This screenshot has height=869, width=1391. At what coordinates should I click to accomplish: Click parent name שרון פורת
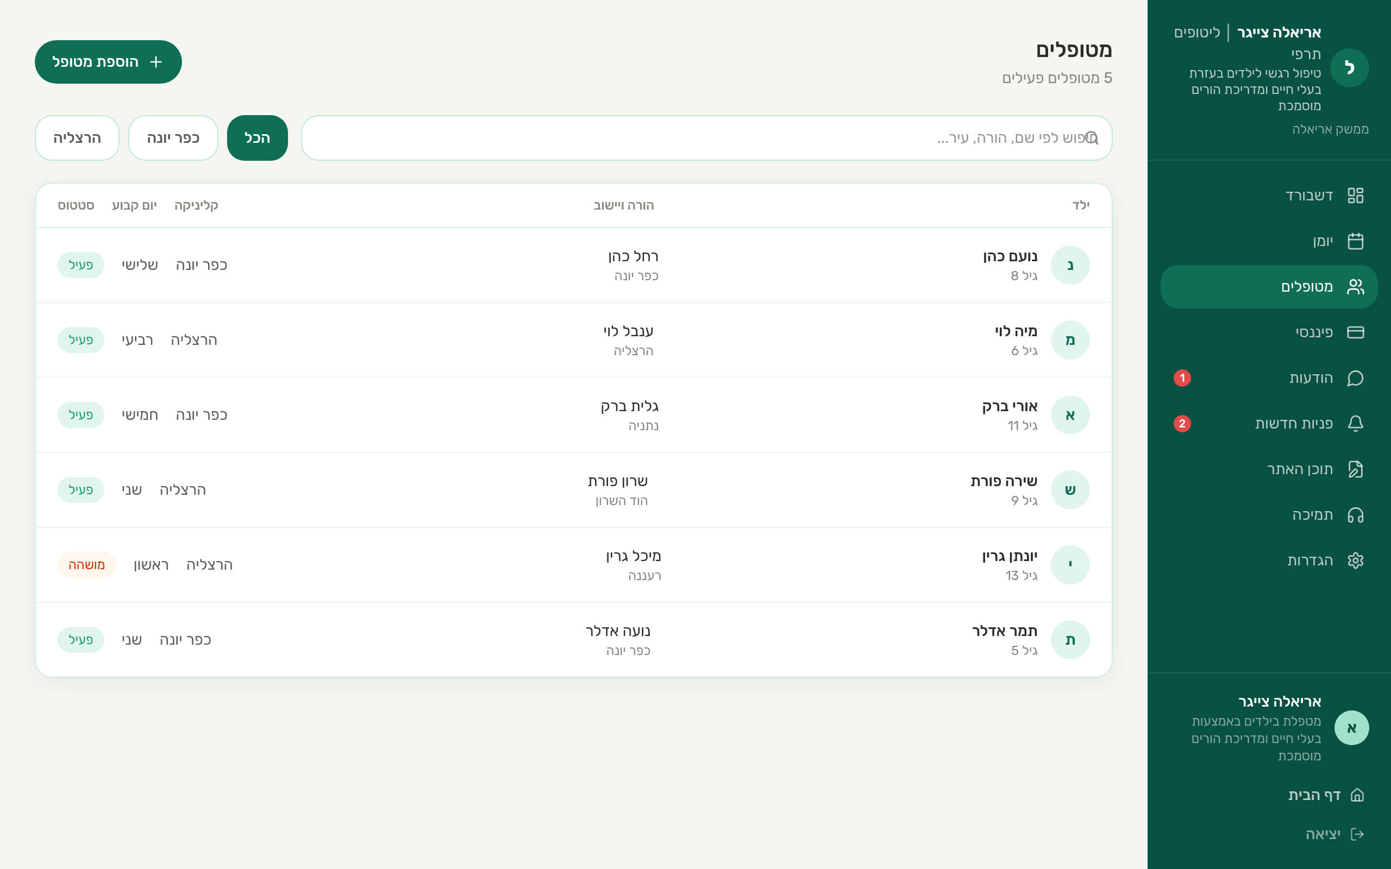618,481
